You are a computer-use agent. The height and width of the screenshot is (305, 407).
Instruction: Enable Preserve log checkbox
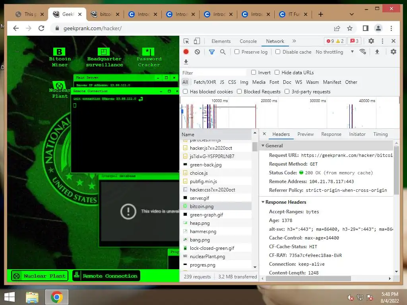point(237,52)
